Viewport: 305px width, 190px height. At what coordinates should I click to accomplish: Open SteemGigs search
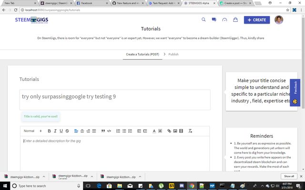203,19
